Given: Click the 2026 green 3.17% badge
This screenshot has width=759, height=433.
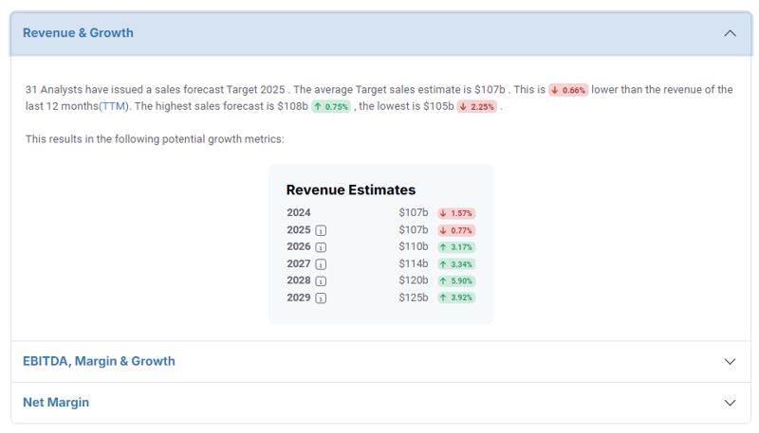Looking at the screenshot, I should (456, 247).
